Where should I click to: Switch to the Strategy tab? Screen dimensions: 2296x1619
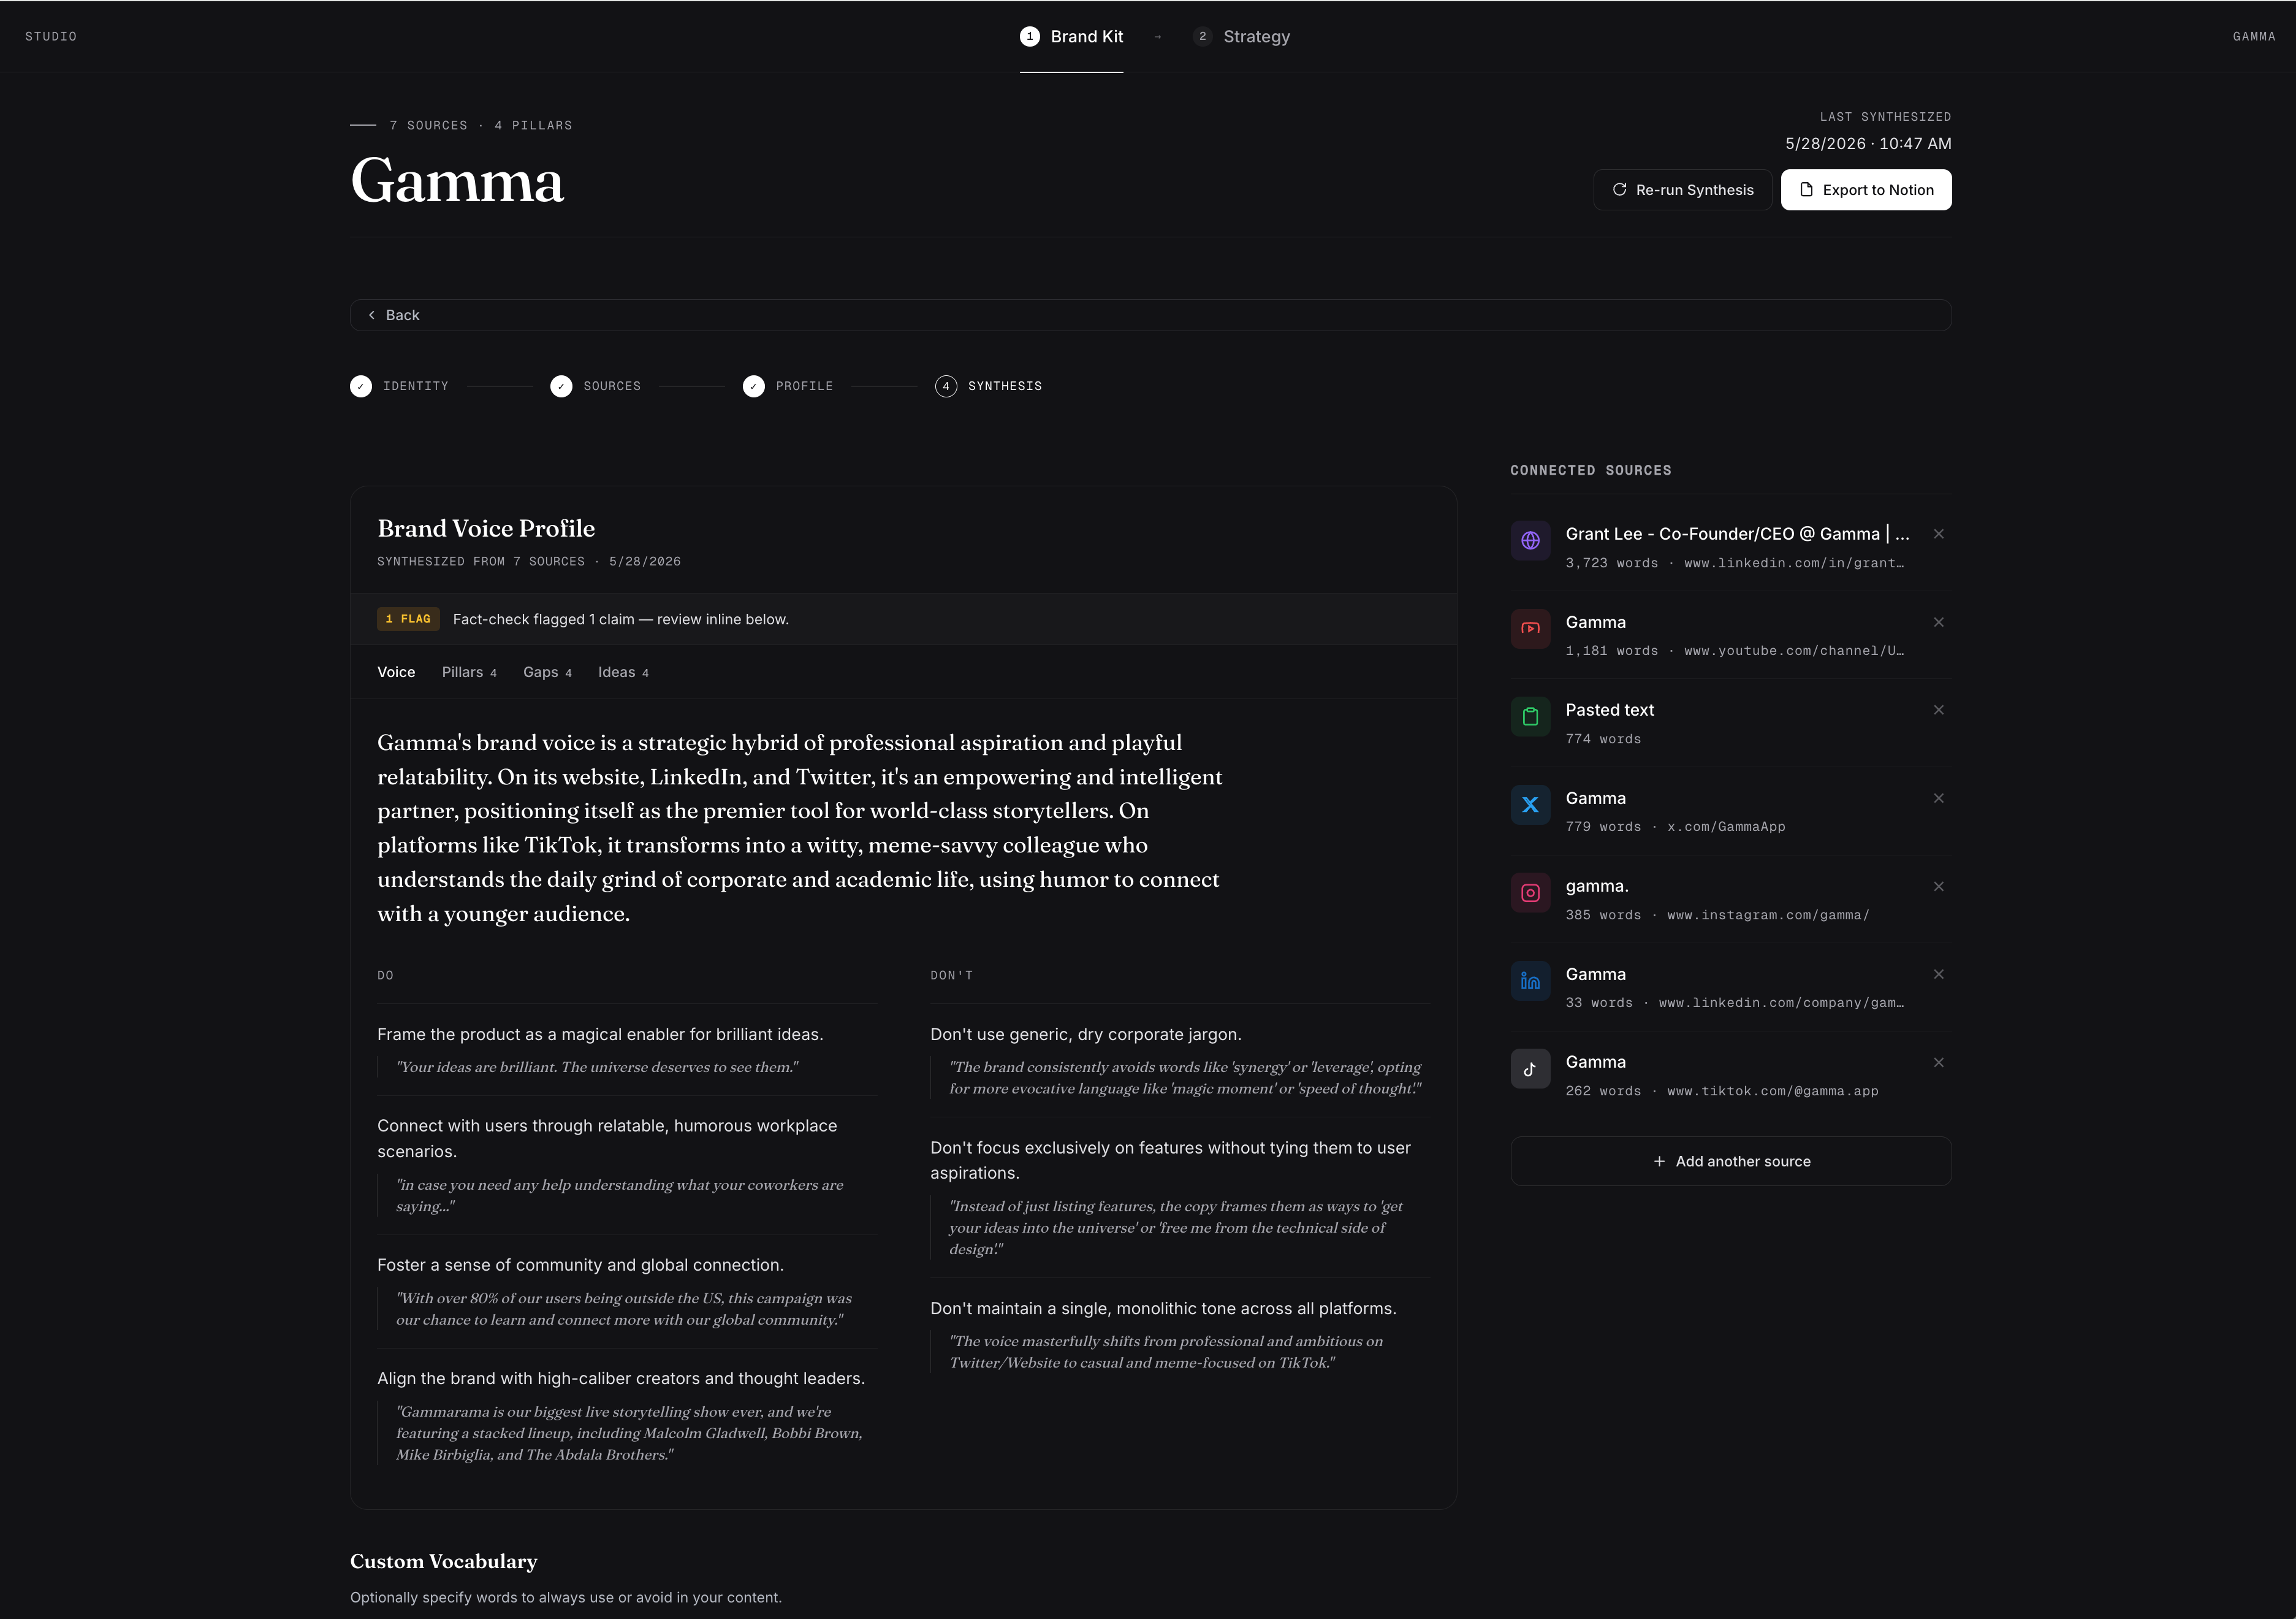tap(1241, 37)
